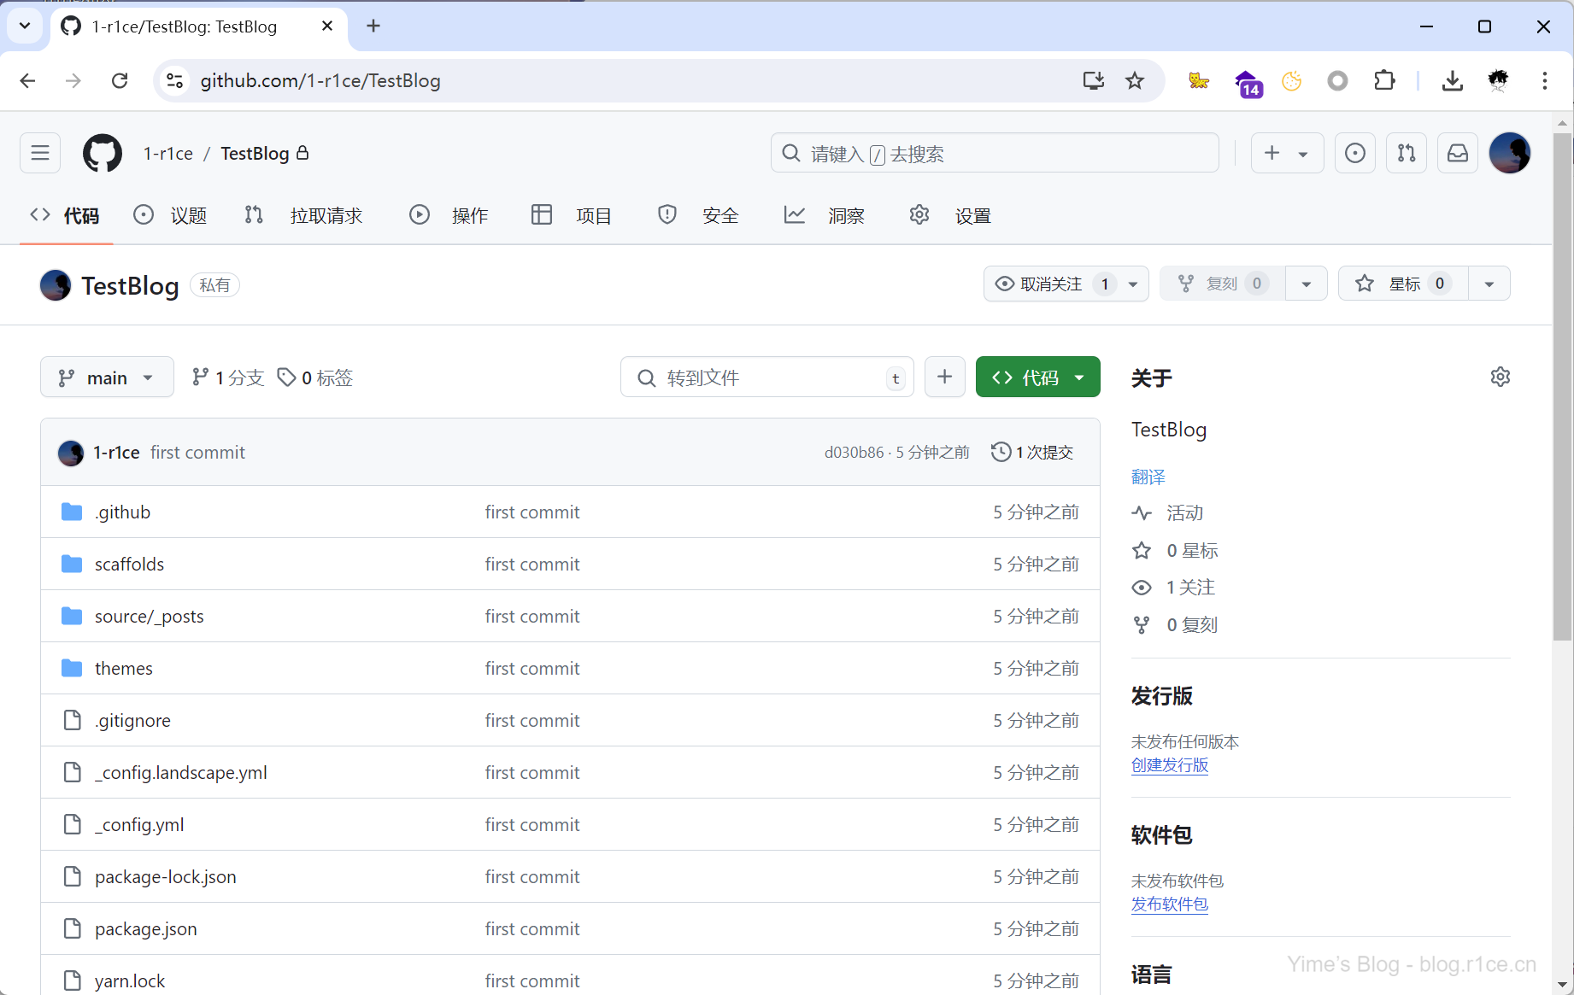Toggle watch status with 取消关注 button
Viewport: 1574px width, 995px height.
point(1051,284)
